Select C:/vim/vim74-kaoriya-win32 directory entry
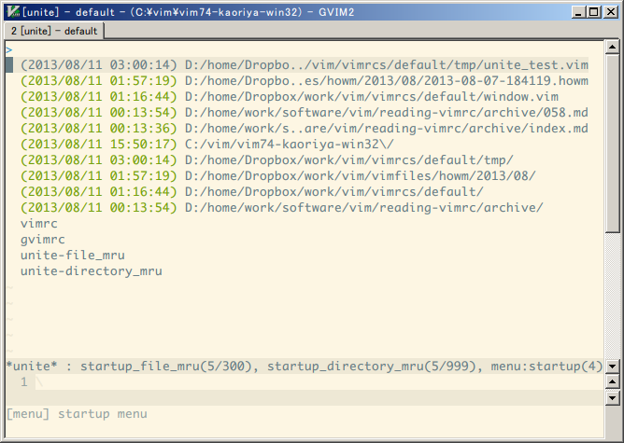This screenshot has width=624, height=443. point(207,145)
